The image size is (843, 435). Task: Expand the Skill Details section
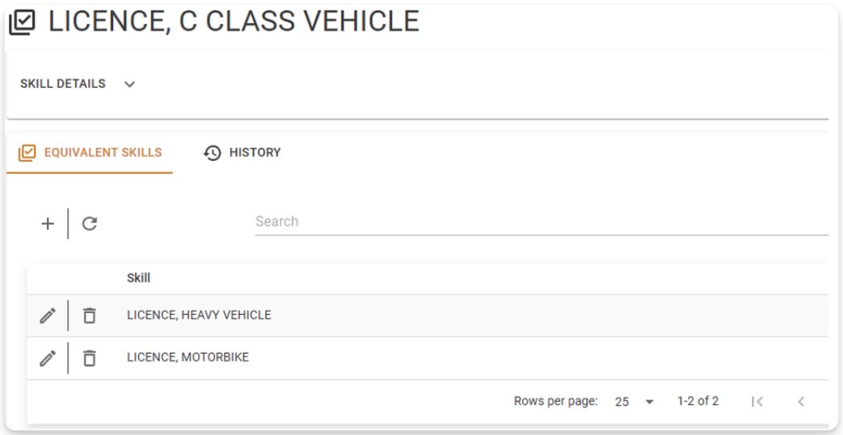(x=130, y=84)
